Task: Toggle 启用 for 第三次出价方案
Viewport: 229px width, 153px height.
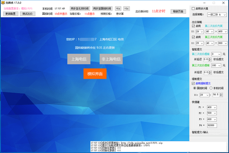Action: (x=194, y=37)
